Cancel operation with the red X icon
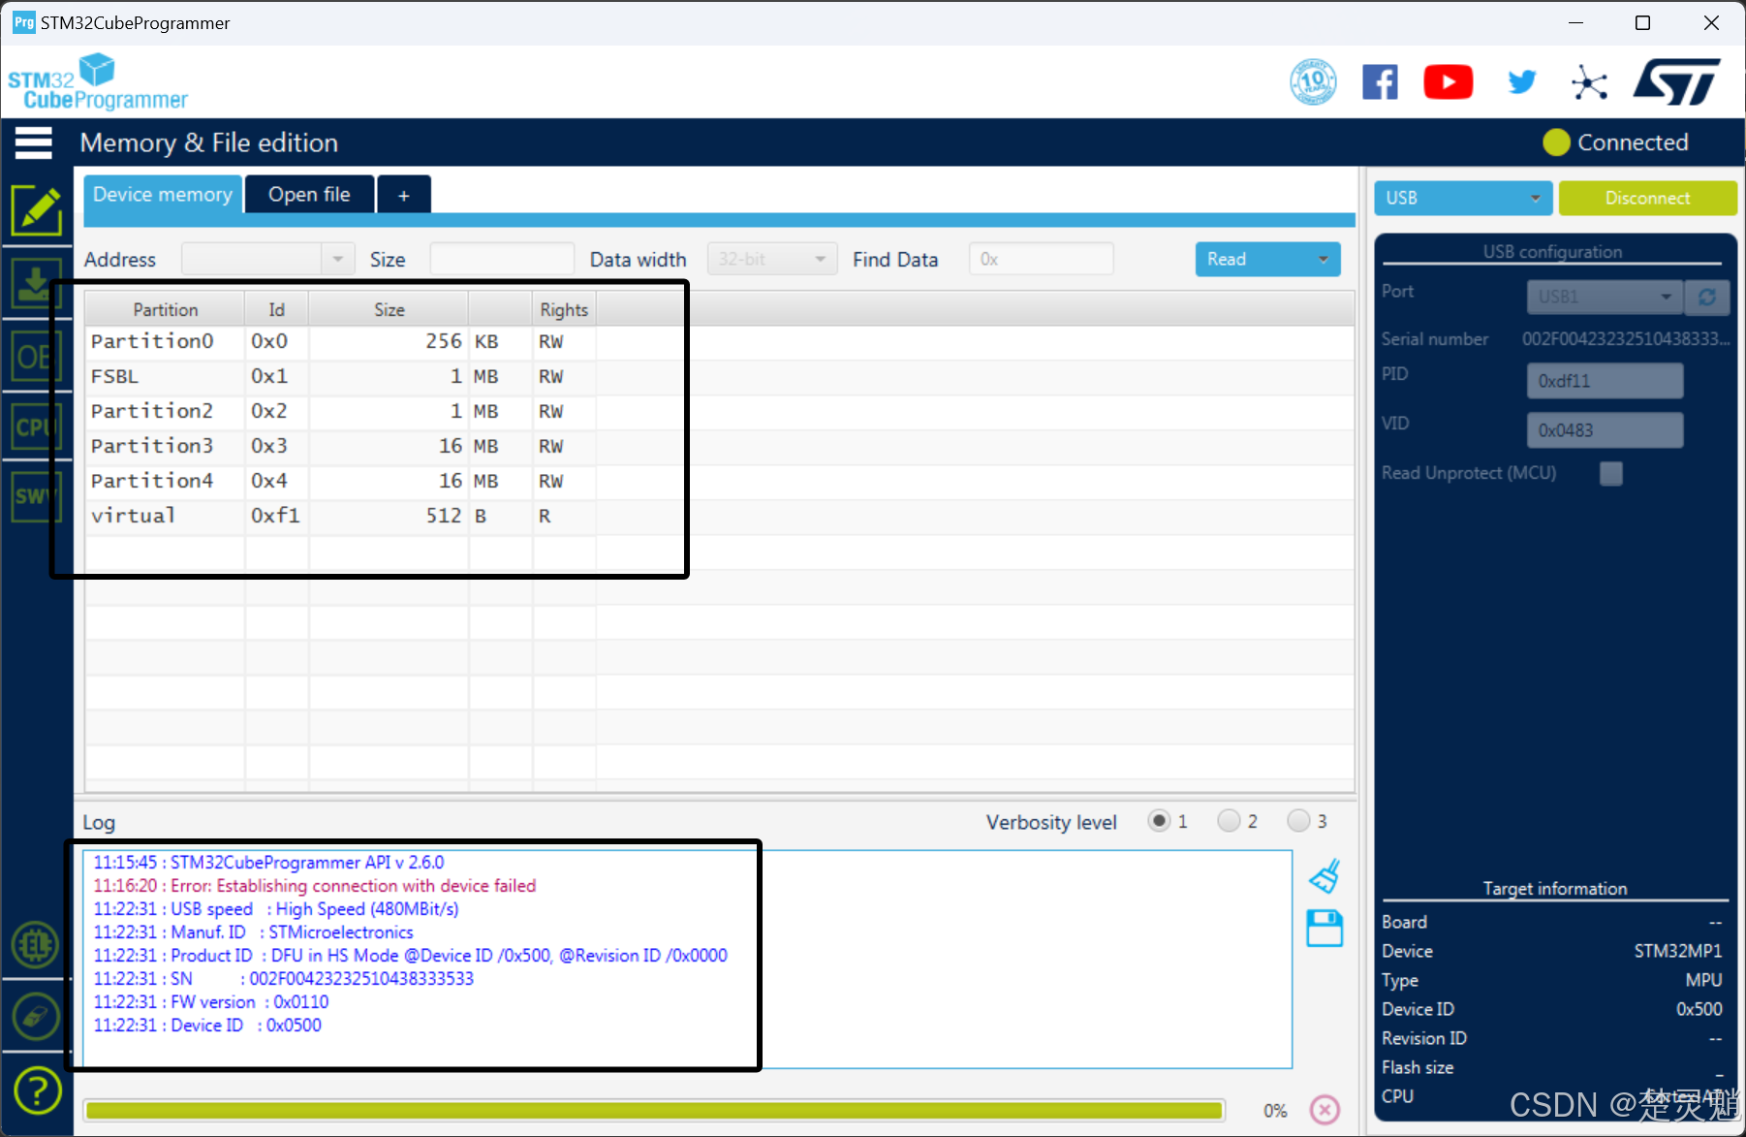The image size is (1746, 1137). point(1325,1109)
